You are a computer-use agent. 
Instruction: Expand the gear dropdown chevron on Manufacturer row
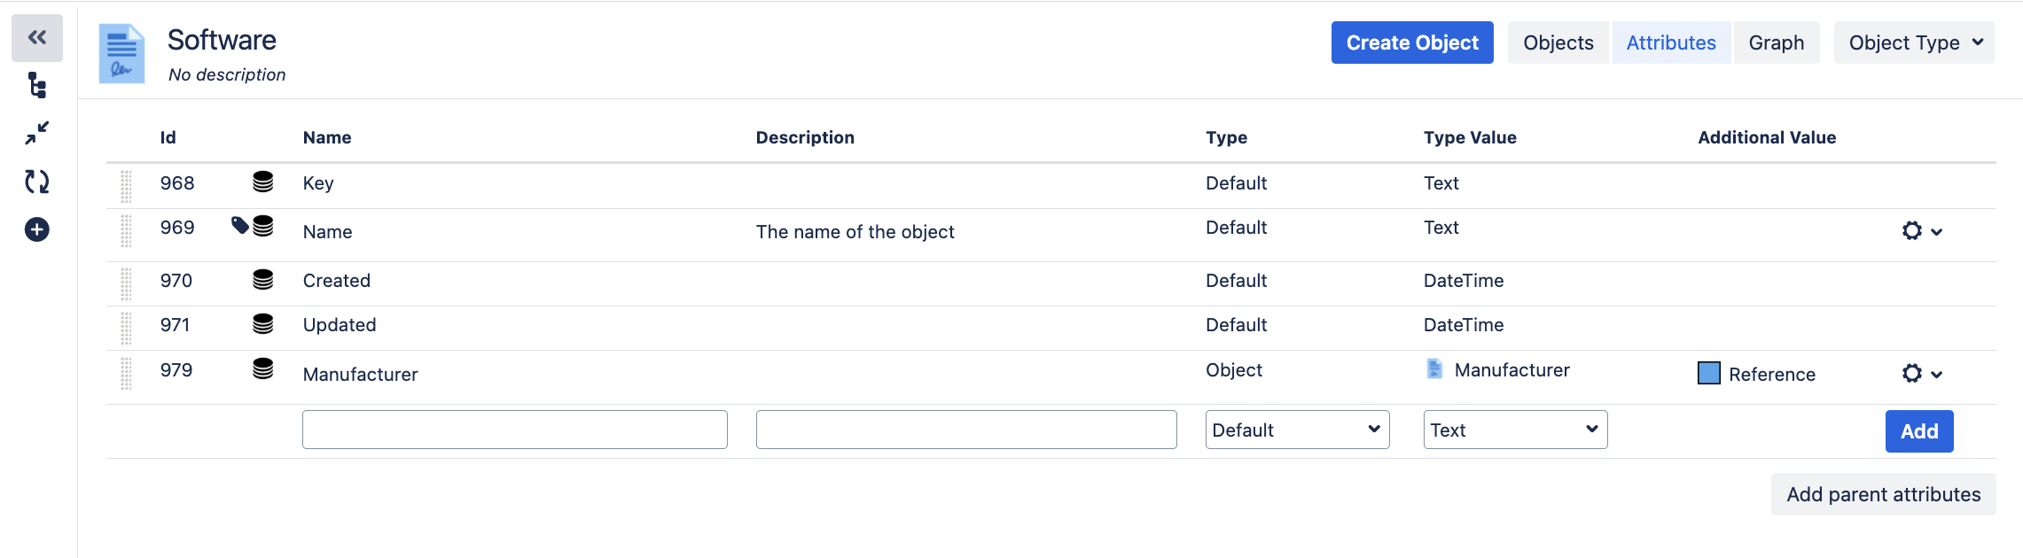(1936, 375)
